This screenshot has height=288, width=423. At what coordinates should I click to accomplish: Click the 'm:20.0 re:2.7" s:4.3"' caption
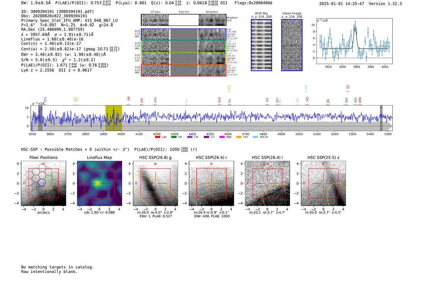[x=323, y=212]
